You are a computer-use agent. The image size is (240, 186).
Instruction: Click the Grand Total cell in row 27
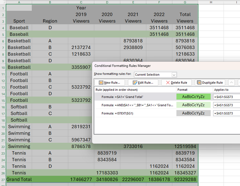(x=19, y=179)
